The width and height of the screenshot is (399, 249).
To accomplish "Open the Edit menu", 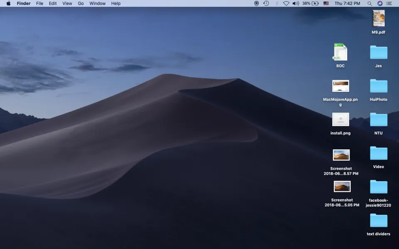I will (x=53, y=3).
